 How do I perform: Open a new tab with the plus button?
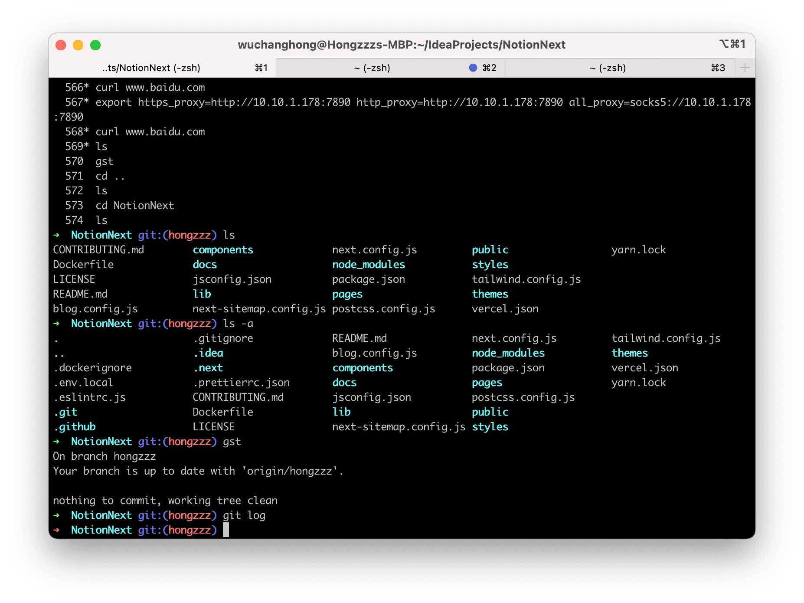tap(745, 68)
